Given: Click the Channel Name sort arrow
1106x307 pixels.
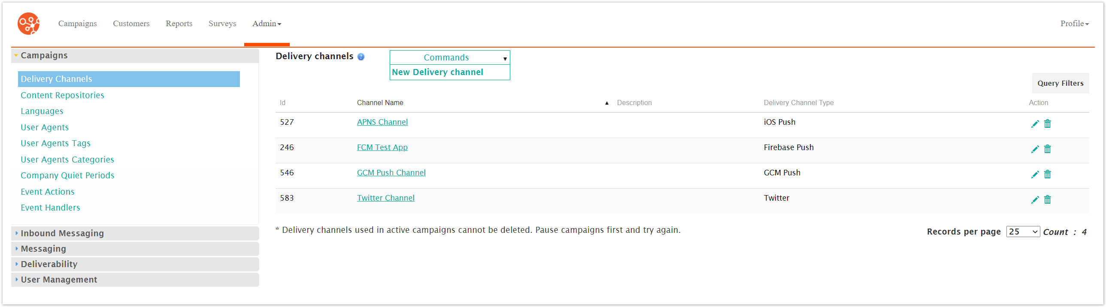Looking at the screenshot, I should pyautogui.click(x=606, y=102).
